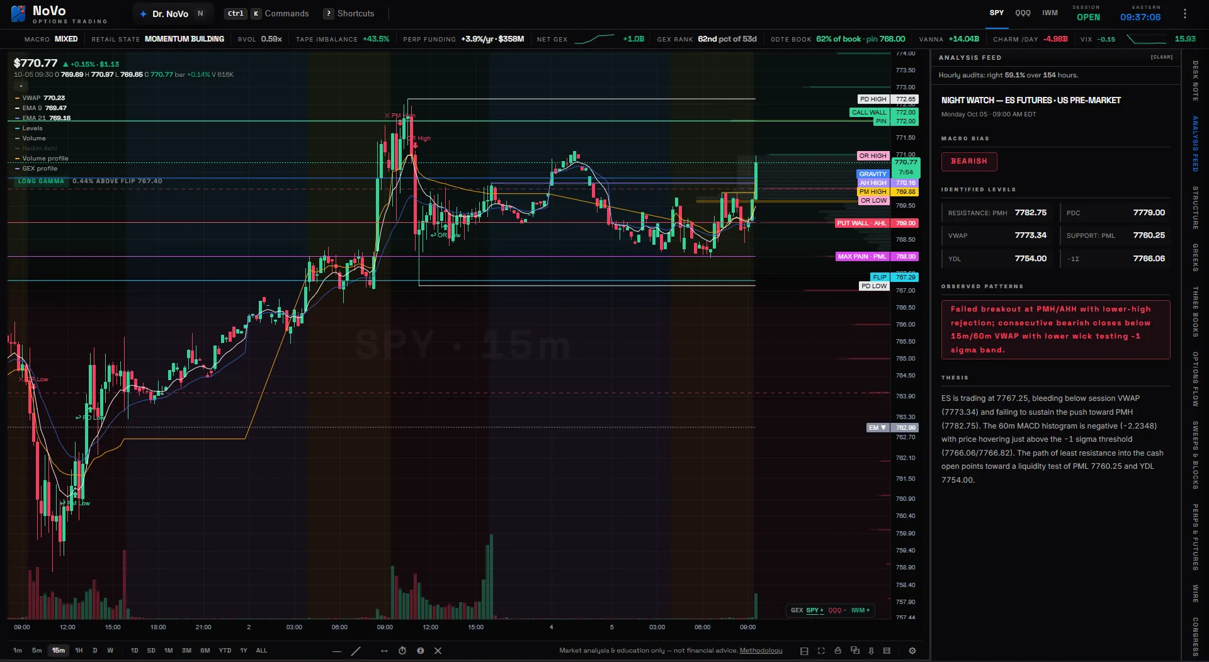Image resolution: width=1209 pixels, height=662 pixels.
Task: Open the Greeks side tab
Action: click(1195, 257)
